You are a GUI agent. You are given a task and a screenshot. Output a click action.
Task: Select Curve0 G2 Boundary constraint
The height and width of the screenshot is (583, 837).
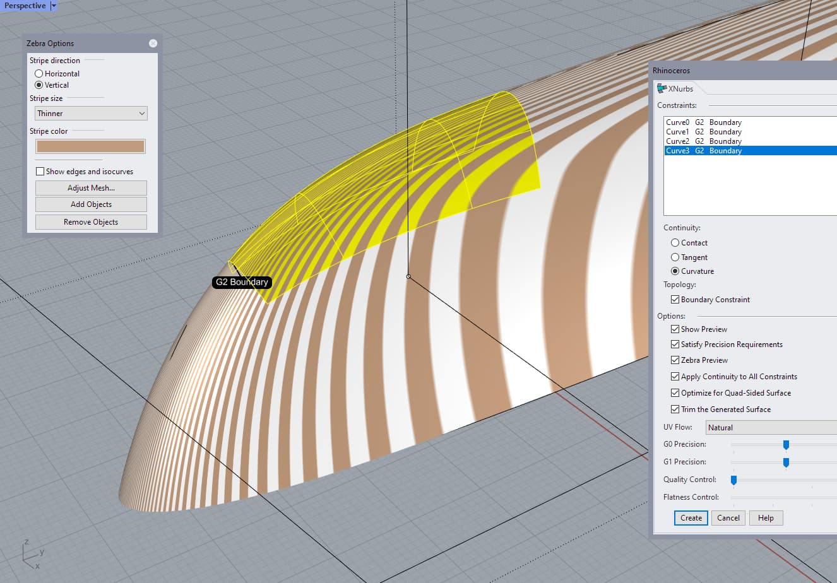pyautogui.click(x=751, y=122)
